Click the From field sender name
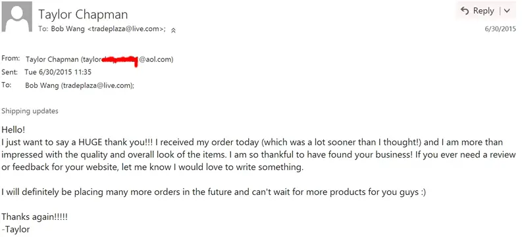This screenshot has height=237, width=522. click(53, 60)
